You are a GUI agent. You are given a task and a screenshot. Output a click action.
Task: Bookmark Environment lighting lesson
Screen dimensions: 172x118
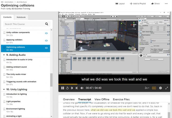point(4,109)
